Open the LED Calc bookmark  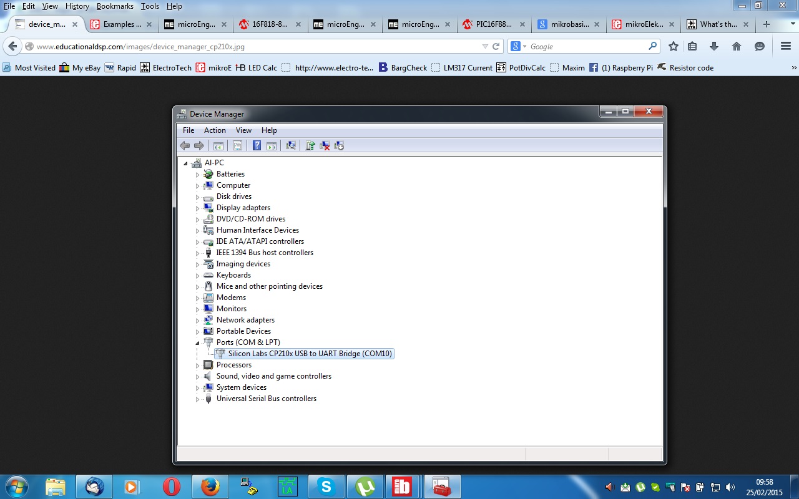(257, 67)
